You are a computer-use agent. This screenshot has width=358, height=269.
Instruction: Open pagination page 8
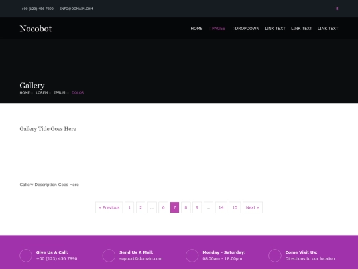click(186, 207)
